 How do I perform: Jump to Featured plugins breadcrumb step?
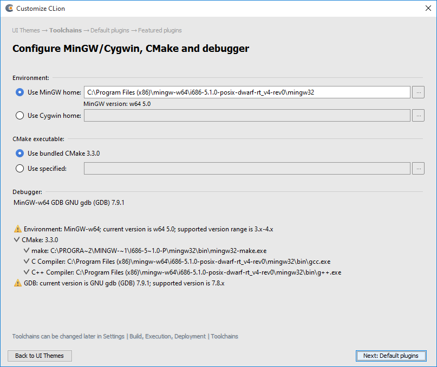160,30
